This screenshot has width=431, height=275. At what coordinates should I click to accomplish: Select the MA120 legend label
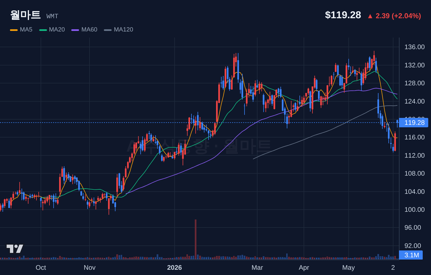(123, 30)
